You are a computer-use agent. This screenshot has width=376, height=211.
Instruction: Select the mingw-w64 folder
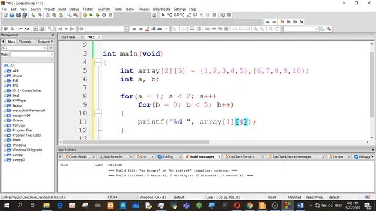click(21, 115)
